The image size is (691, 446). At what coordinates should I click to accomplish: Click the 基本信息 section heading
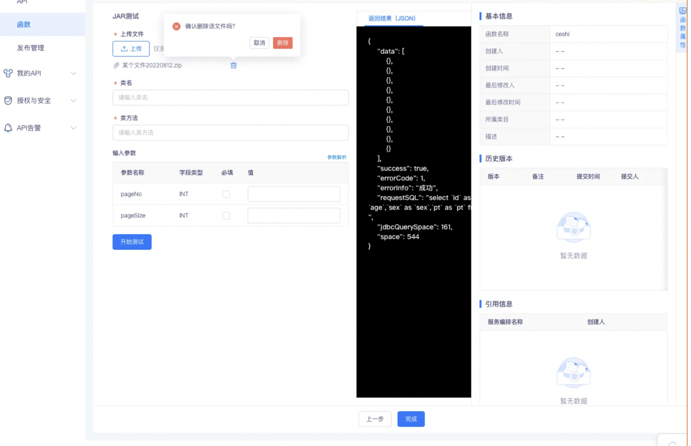click(499, 16)
